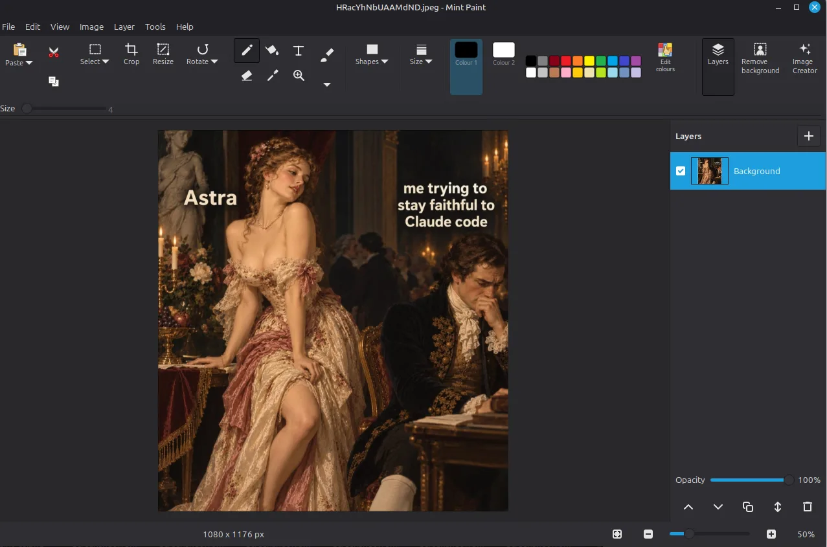Select the Text tool
Image resolution: width=827 pixels, height=547 pixels.
point(299,50)
